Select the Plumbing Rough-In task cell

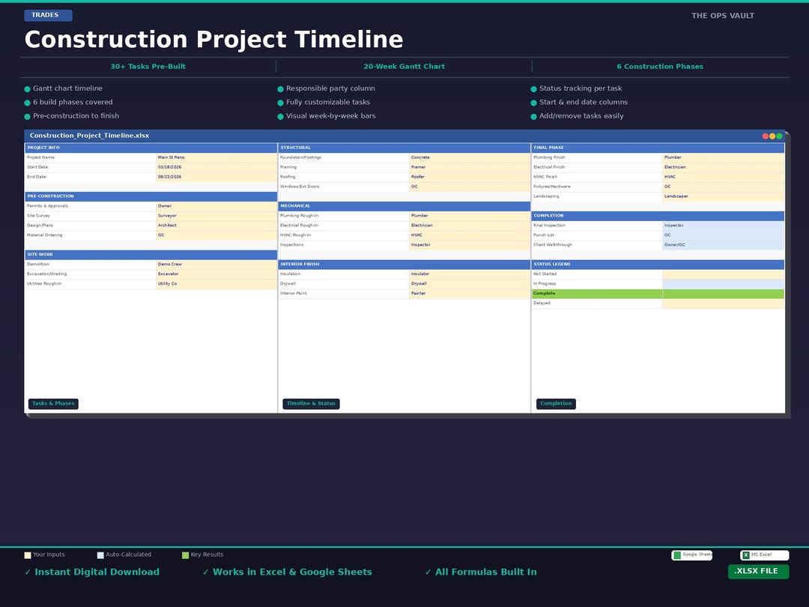[344, 216]
